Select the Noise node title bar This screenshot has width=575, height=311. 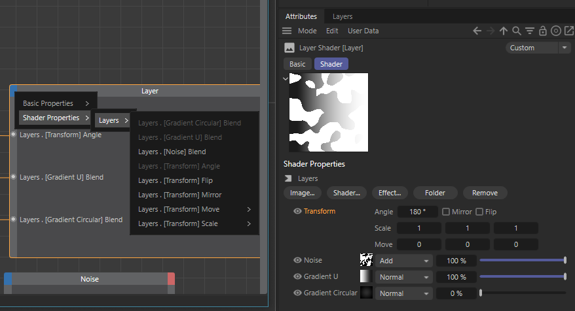point(90,279)
